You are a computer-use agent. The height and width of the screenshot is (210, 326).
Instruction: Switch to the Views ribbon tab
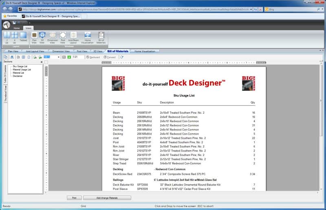(28, 28)
